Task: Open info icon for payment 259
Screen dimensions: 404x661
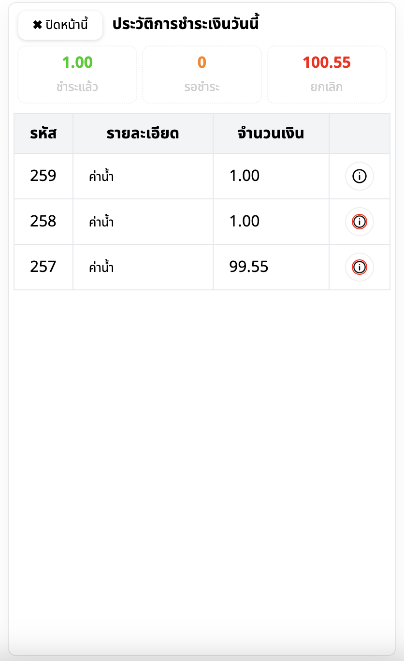Action: point(359,177)
